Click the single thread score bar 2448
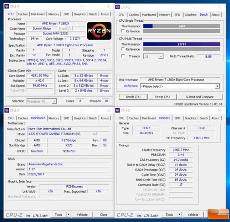Image resolution: width=230 pixels, height=222 pixels. click(182, 26)
